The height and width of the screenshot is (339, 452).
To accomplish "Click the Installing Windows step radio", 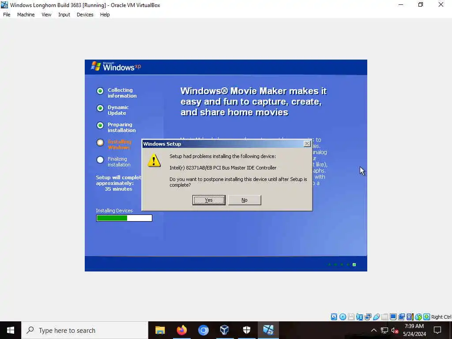I will tap(100, 143).
